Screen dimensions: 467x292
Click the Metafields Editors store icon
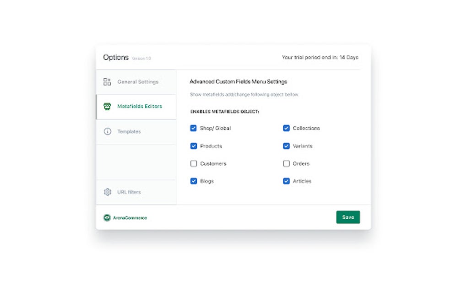[x=107, y=107]
